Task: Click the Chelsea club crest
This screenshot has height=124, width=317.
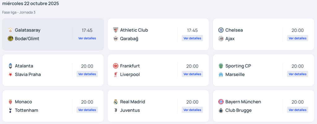Action: point(221,30)
